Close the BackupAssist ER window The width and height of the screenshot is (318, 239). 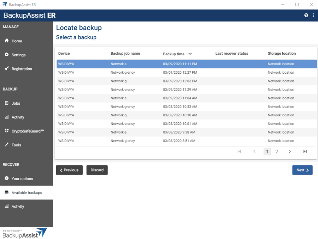tap(312, 5)
